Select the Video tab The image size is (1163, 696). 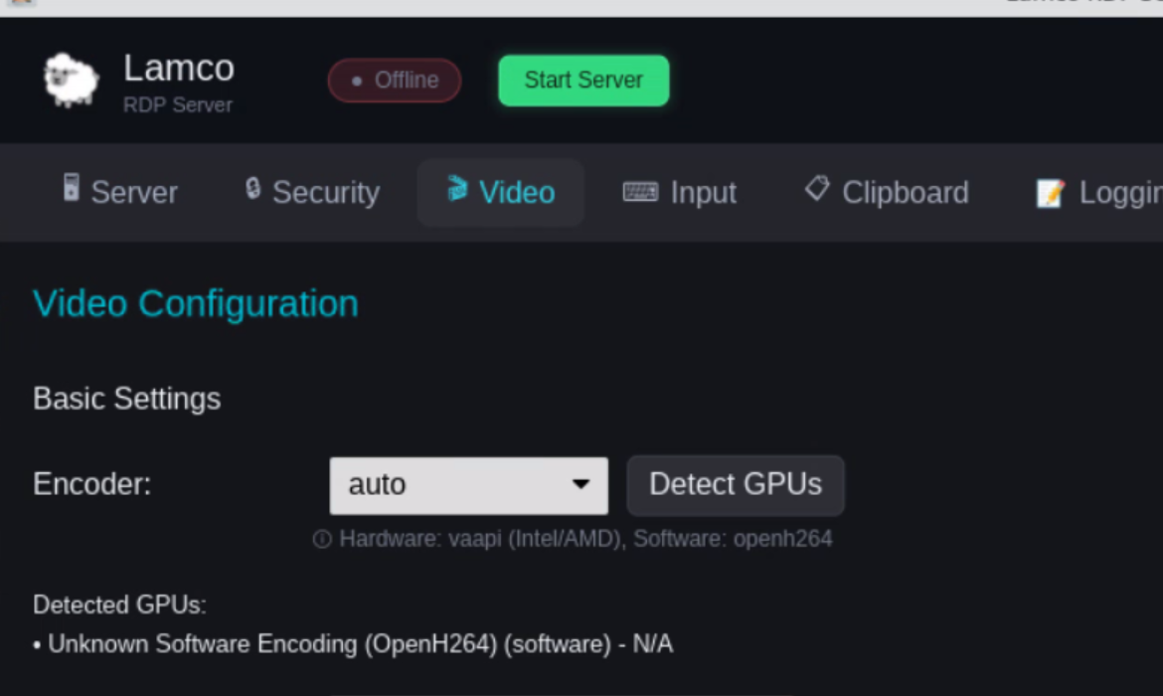501,192
